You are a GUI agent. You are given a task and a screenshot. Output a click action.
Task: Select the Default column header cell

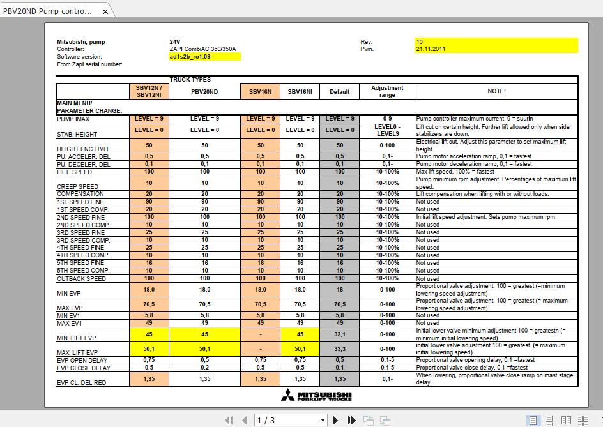[x=339, y=91]
